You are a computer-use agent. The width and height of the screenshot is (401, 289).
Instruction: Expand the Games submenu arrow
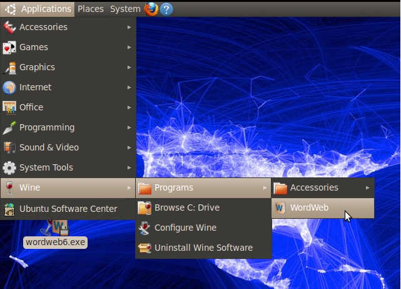coord(129,48)
